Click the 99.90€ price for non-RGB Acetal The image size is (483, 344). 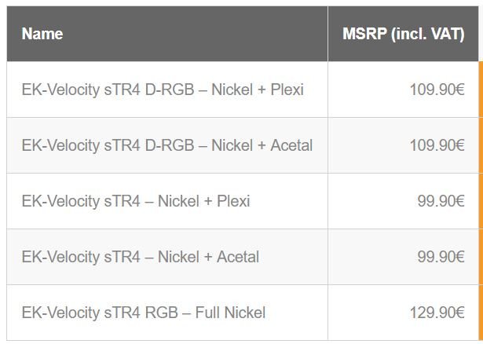pyautogui.click(x=441, y=257)
